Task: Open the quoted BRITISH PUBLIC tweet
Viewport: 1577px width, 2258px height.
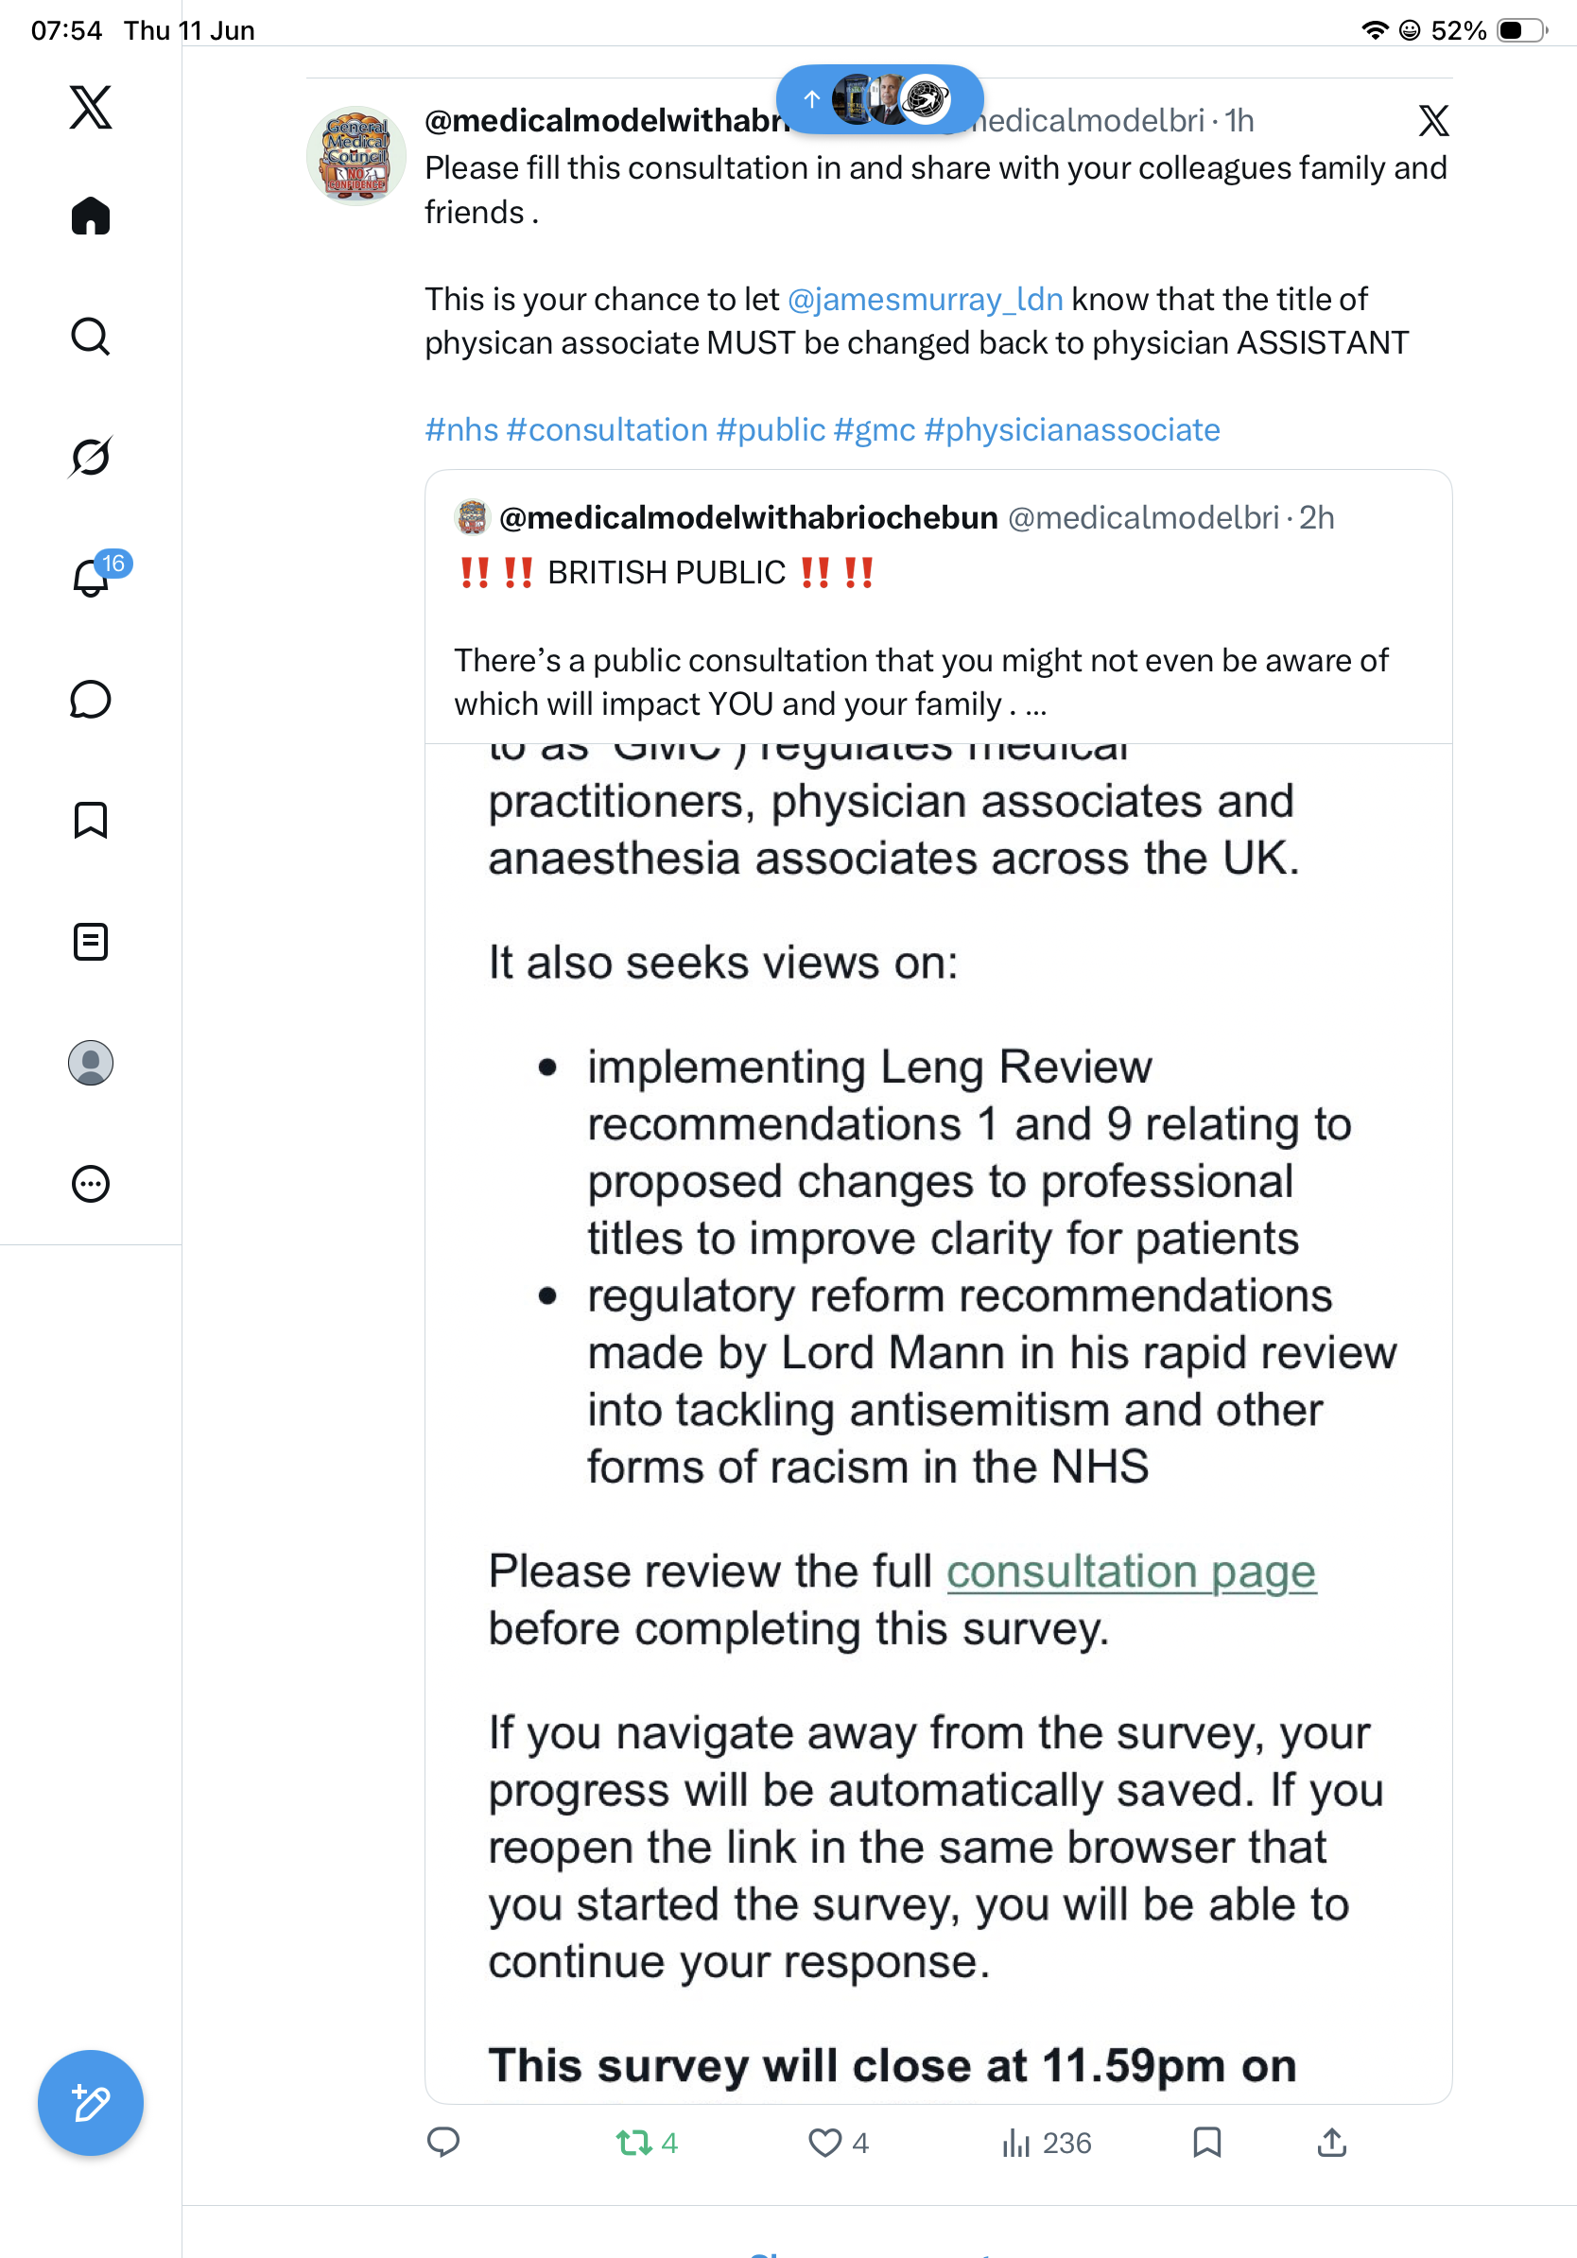Action: [x=938, y=607]
